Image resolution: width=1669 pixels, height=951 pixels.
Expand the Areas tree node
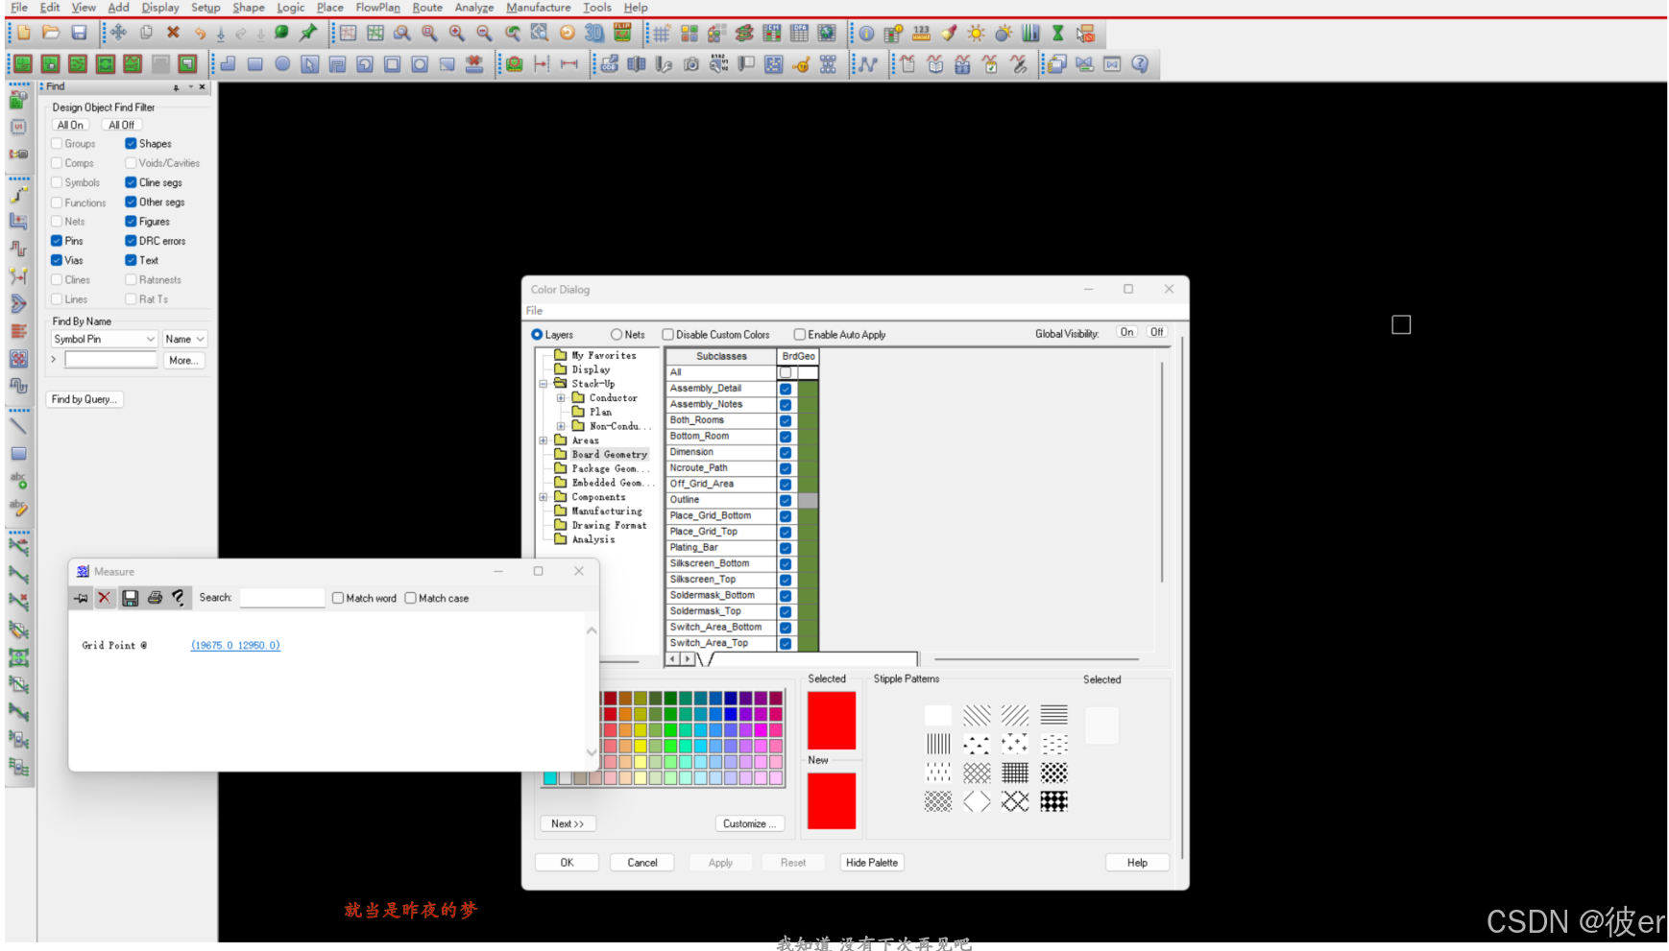tap(544, 440)
